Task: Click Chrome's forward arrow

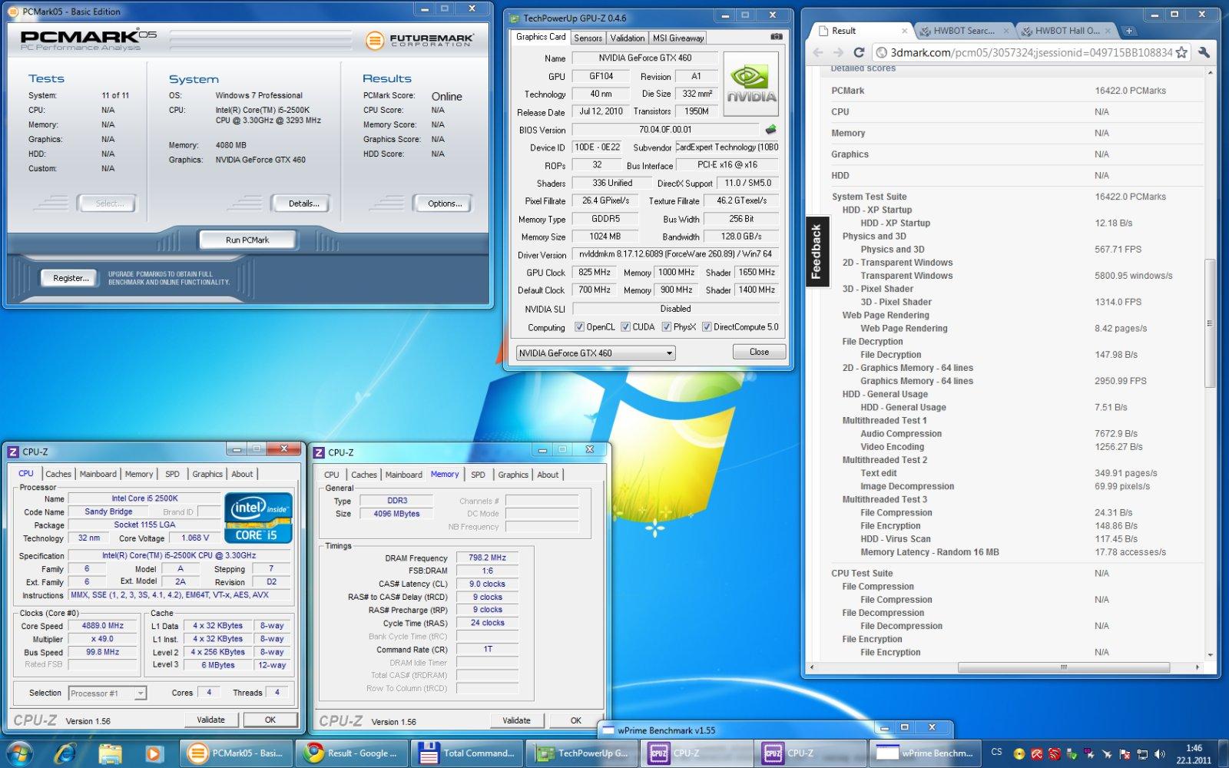Action: coord(838,52)
